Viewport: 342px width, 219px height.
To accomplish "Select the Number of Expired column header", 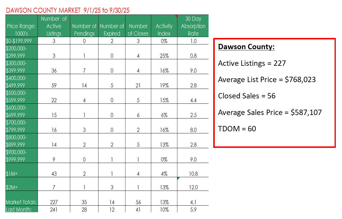I will 112,30.
